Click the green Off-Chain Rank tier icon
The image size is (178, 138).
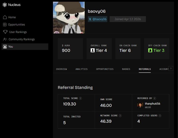pyautogui.click(x=150, y=50)
